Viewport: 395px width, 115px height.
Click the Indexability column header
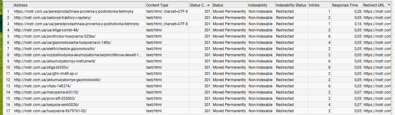261,5
